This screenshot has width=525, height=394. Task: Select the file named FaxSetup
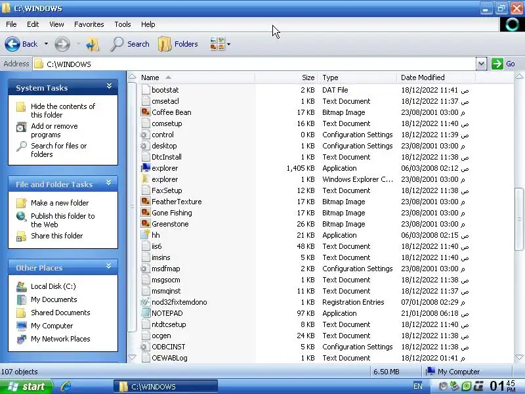[x=167, y=190]
